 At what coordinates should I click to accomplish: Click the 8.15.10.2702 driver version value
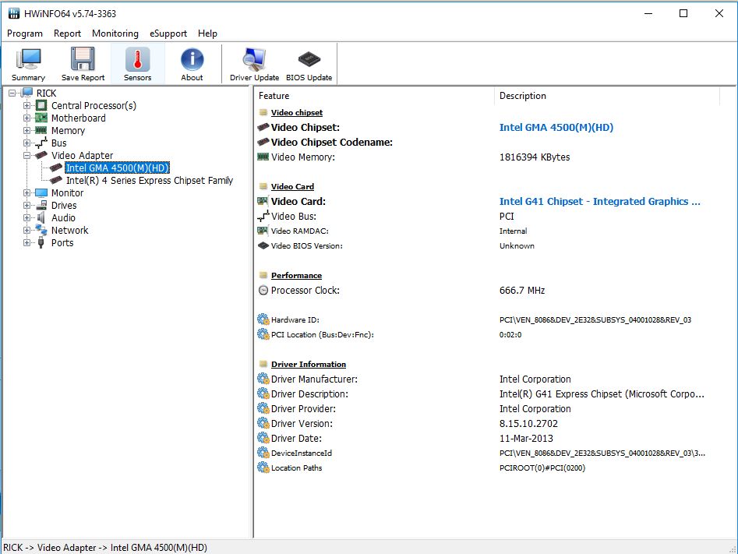click(x=528, y=424)
